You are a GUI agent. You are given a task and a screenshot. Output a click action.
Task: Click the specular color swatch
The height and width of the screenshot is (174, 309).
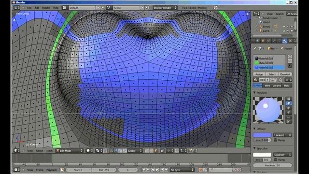(262, 155)
